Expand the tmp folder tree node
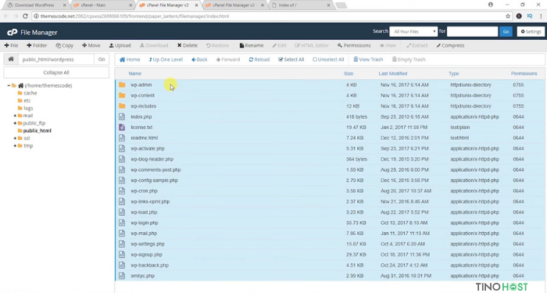 (x=15, y=146)
